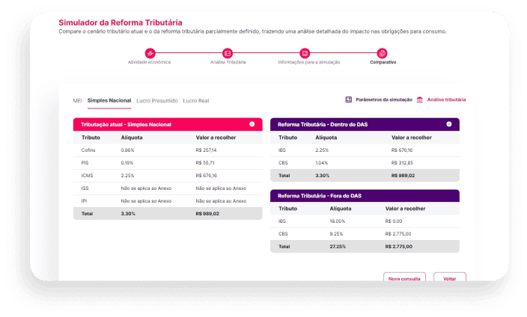Switch to the MEI tab
Image resolution: width=527 pixels, height=317 pixels.
pos(77,100)
